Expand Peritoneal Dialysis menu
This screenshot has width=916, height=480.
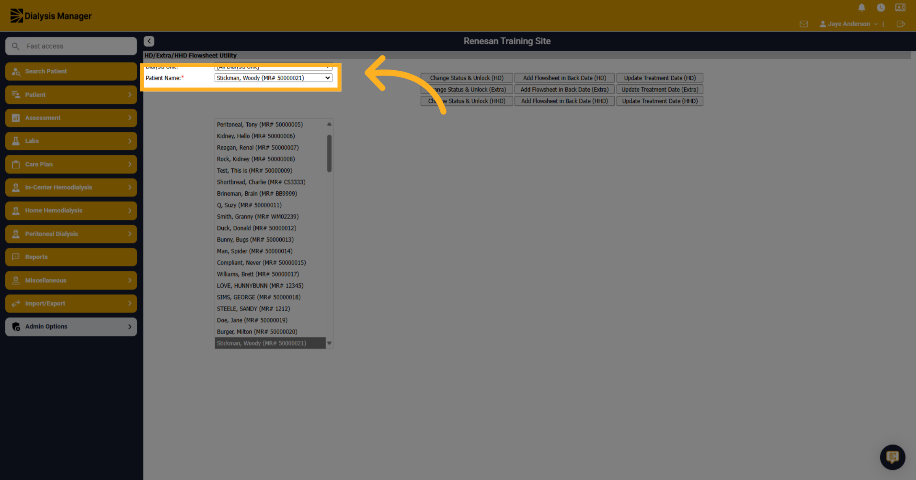click(71, 234)
